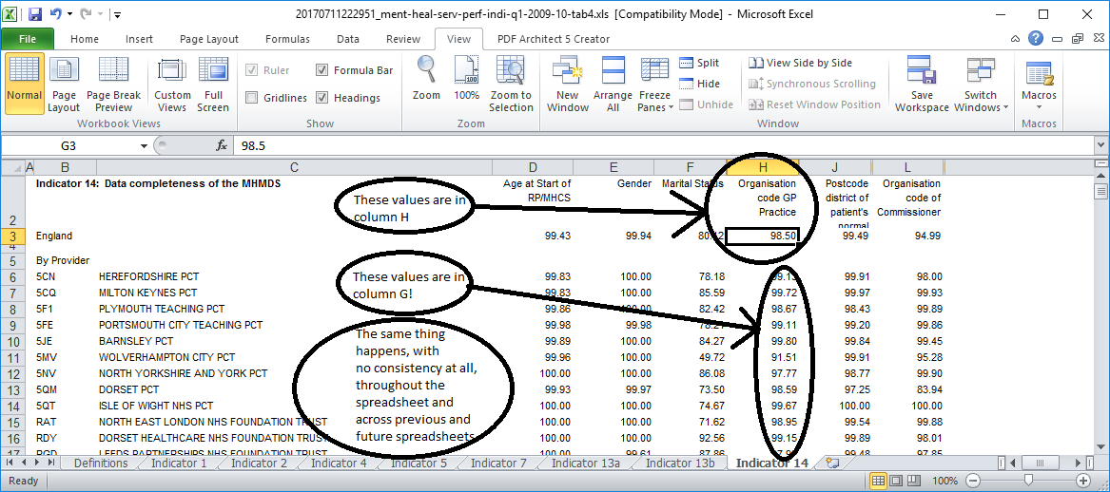Click View Side by Side
The height and width of the screenshot is (492, 1110).
801,63
